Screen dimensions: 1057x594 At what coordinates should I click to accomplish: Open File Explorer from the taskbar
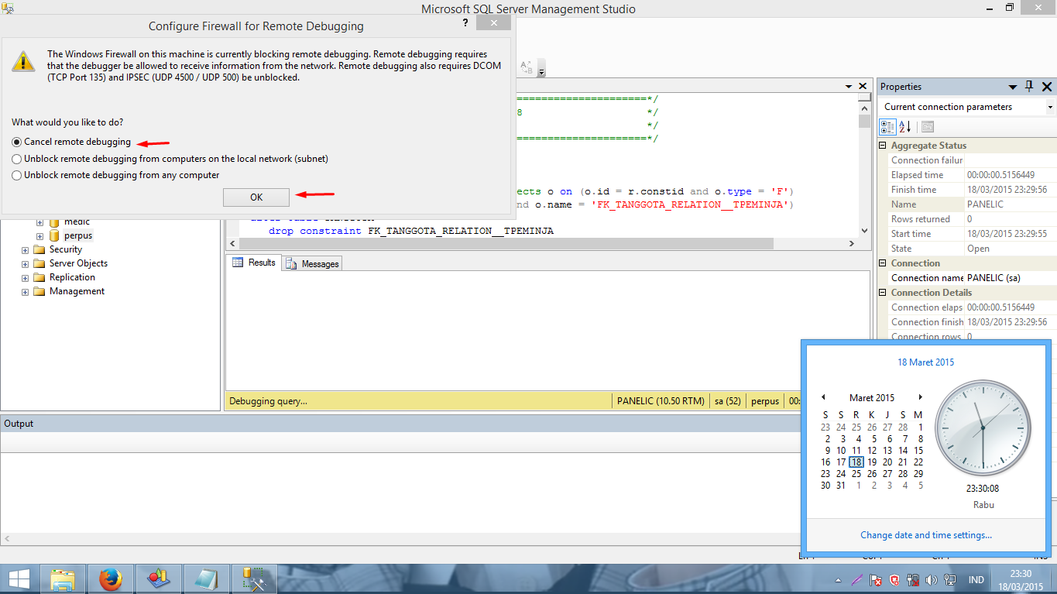click(x=63, y=579)
